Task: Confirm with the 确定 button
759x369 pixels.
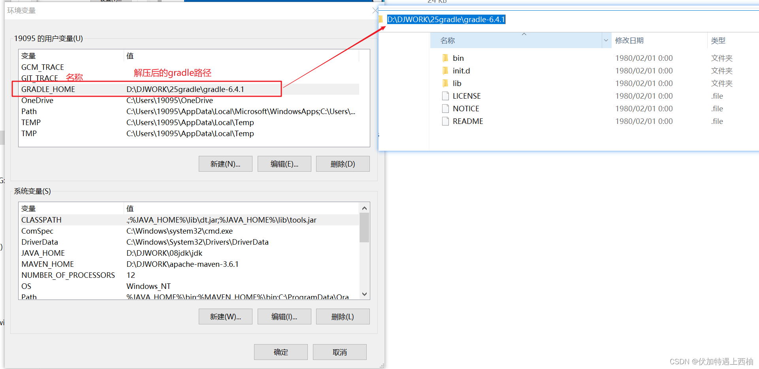Action: click(x=281, y=352)
